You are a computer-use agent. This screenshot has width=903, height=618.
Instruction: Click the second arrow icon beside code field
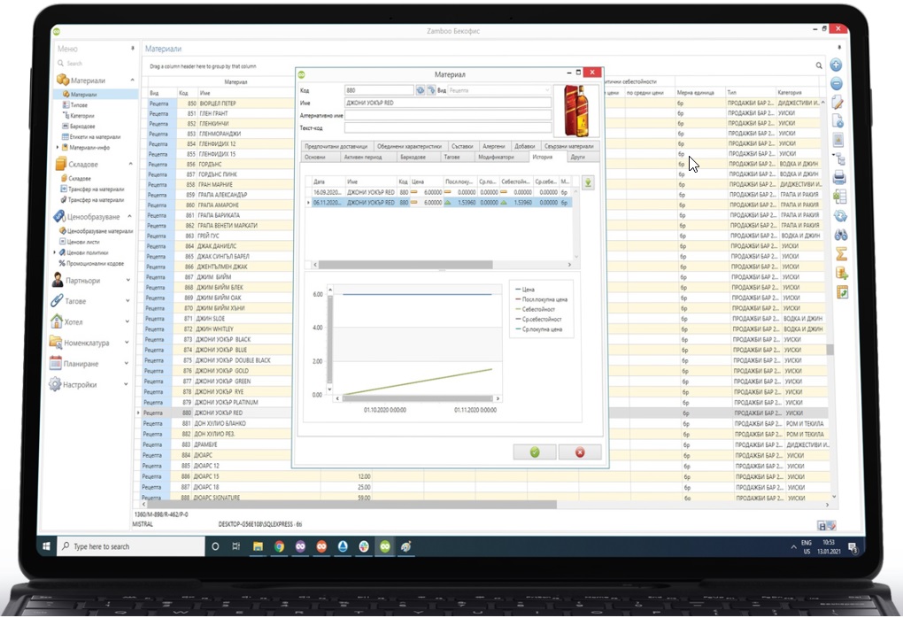click(x=431, y=90)
